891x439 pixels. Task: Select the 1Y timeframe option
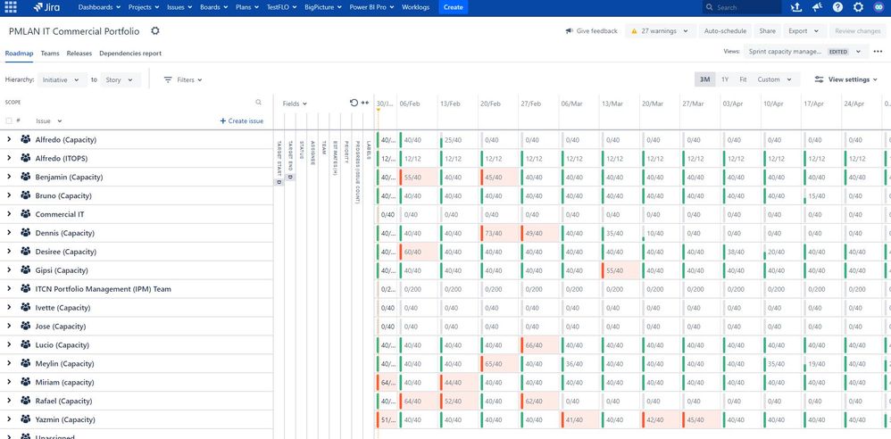[x=724, y=79]
